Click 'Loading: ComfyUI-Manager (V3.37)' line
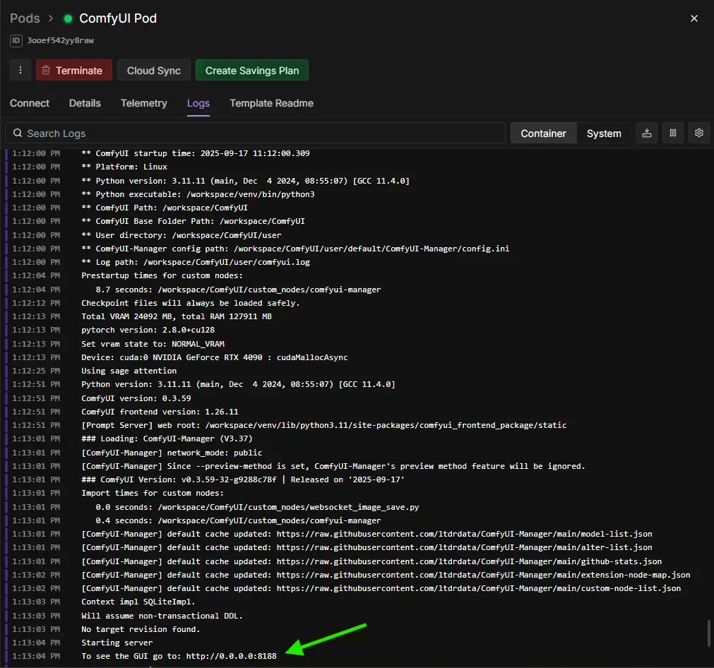 [167, 439]
